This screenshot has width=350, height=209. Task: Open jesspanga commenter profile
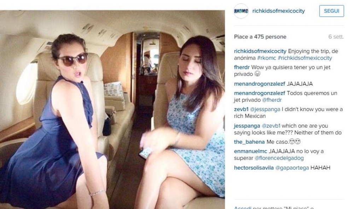click(x=247, y=126)
